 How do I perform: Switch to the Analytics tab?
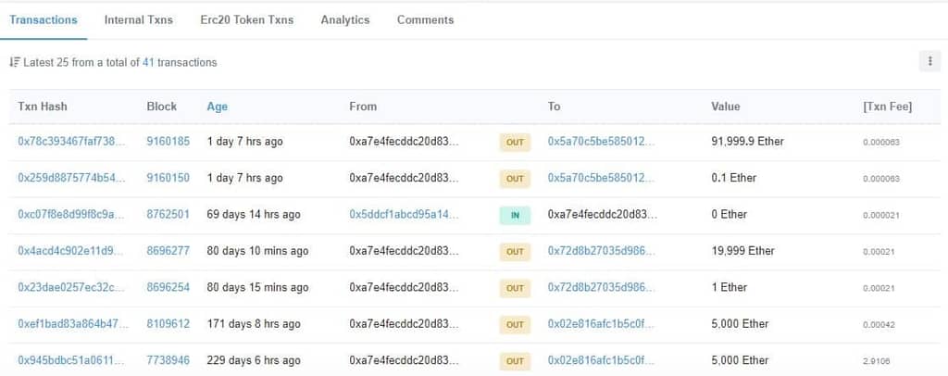[x=345, y=20]
